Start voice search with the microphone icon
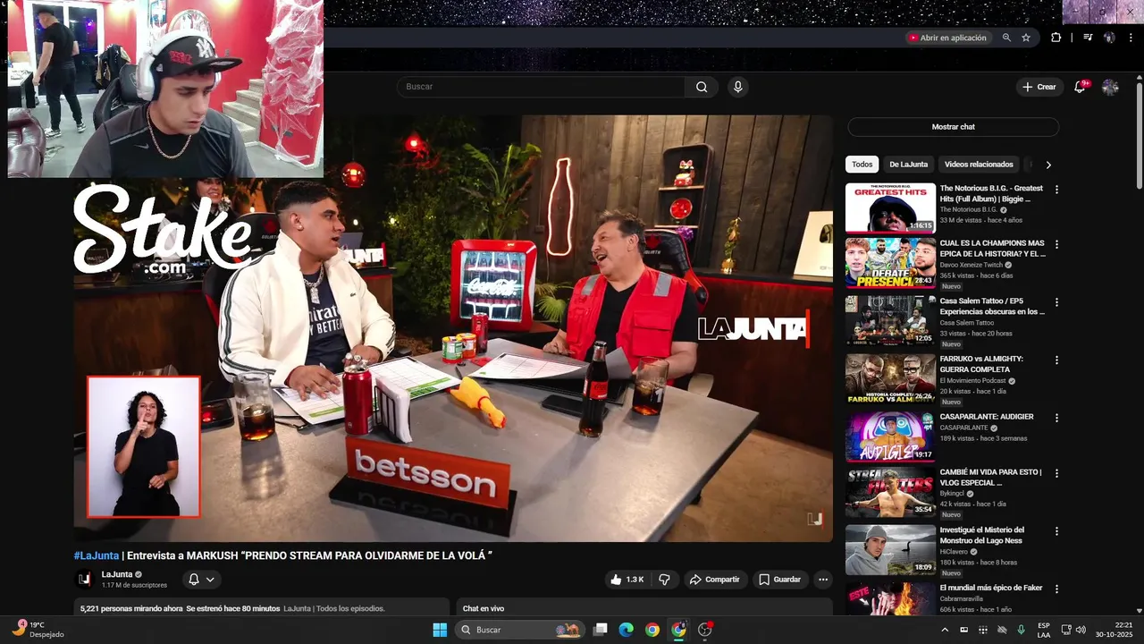The image size is (1144, 644). click(737, 87)
